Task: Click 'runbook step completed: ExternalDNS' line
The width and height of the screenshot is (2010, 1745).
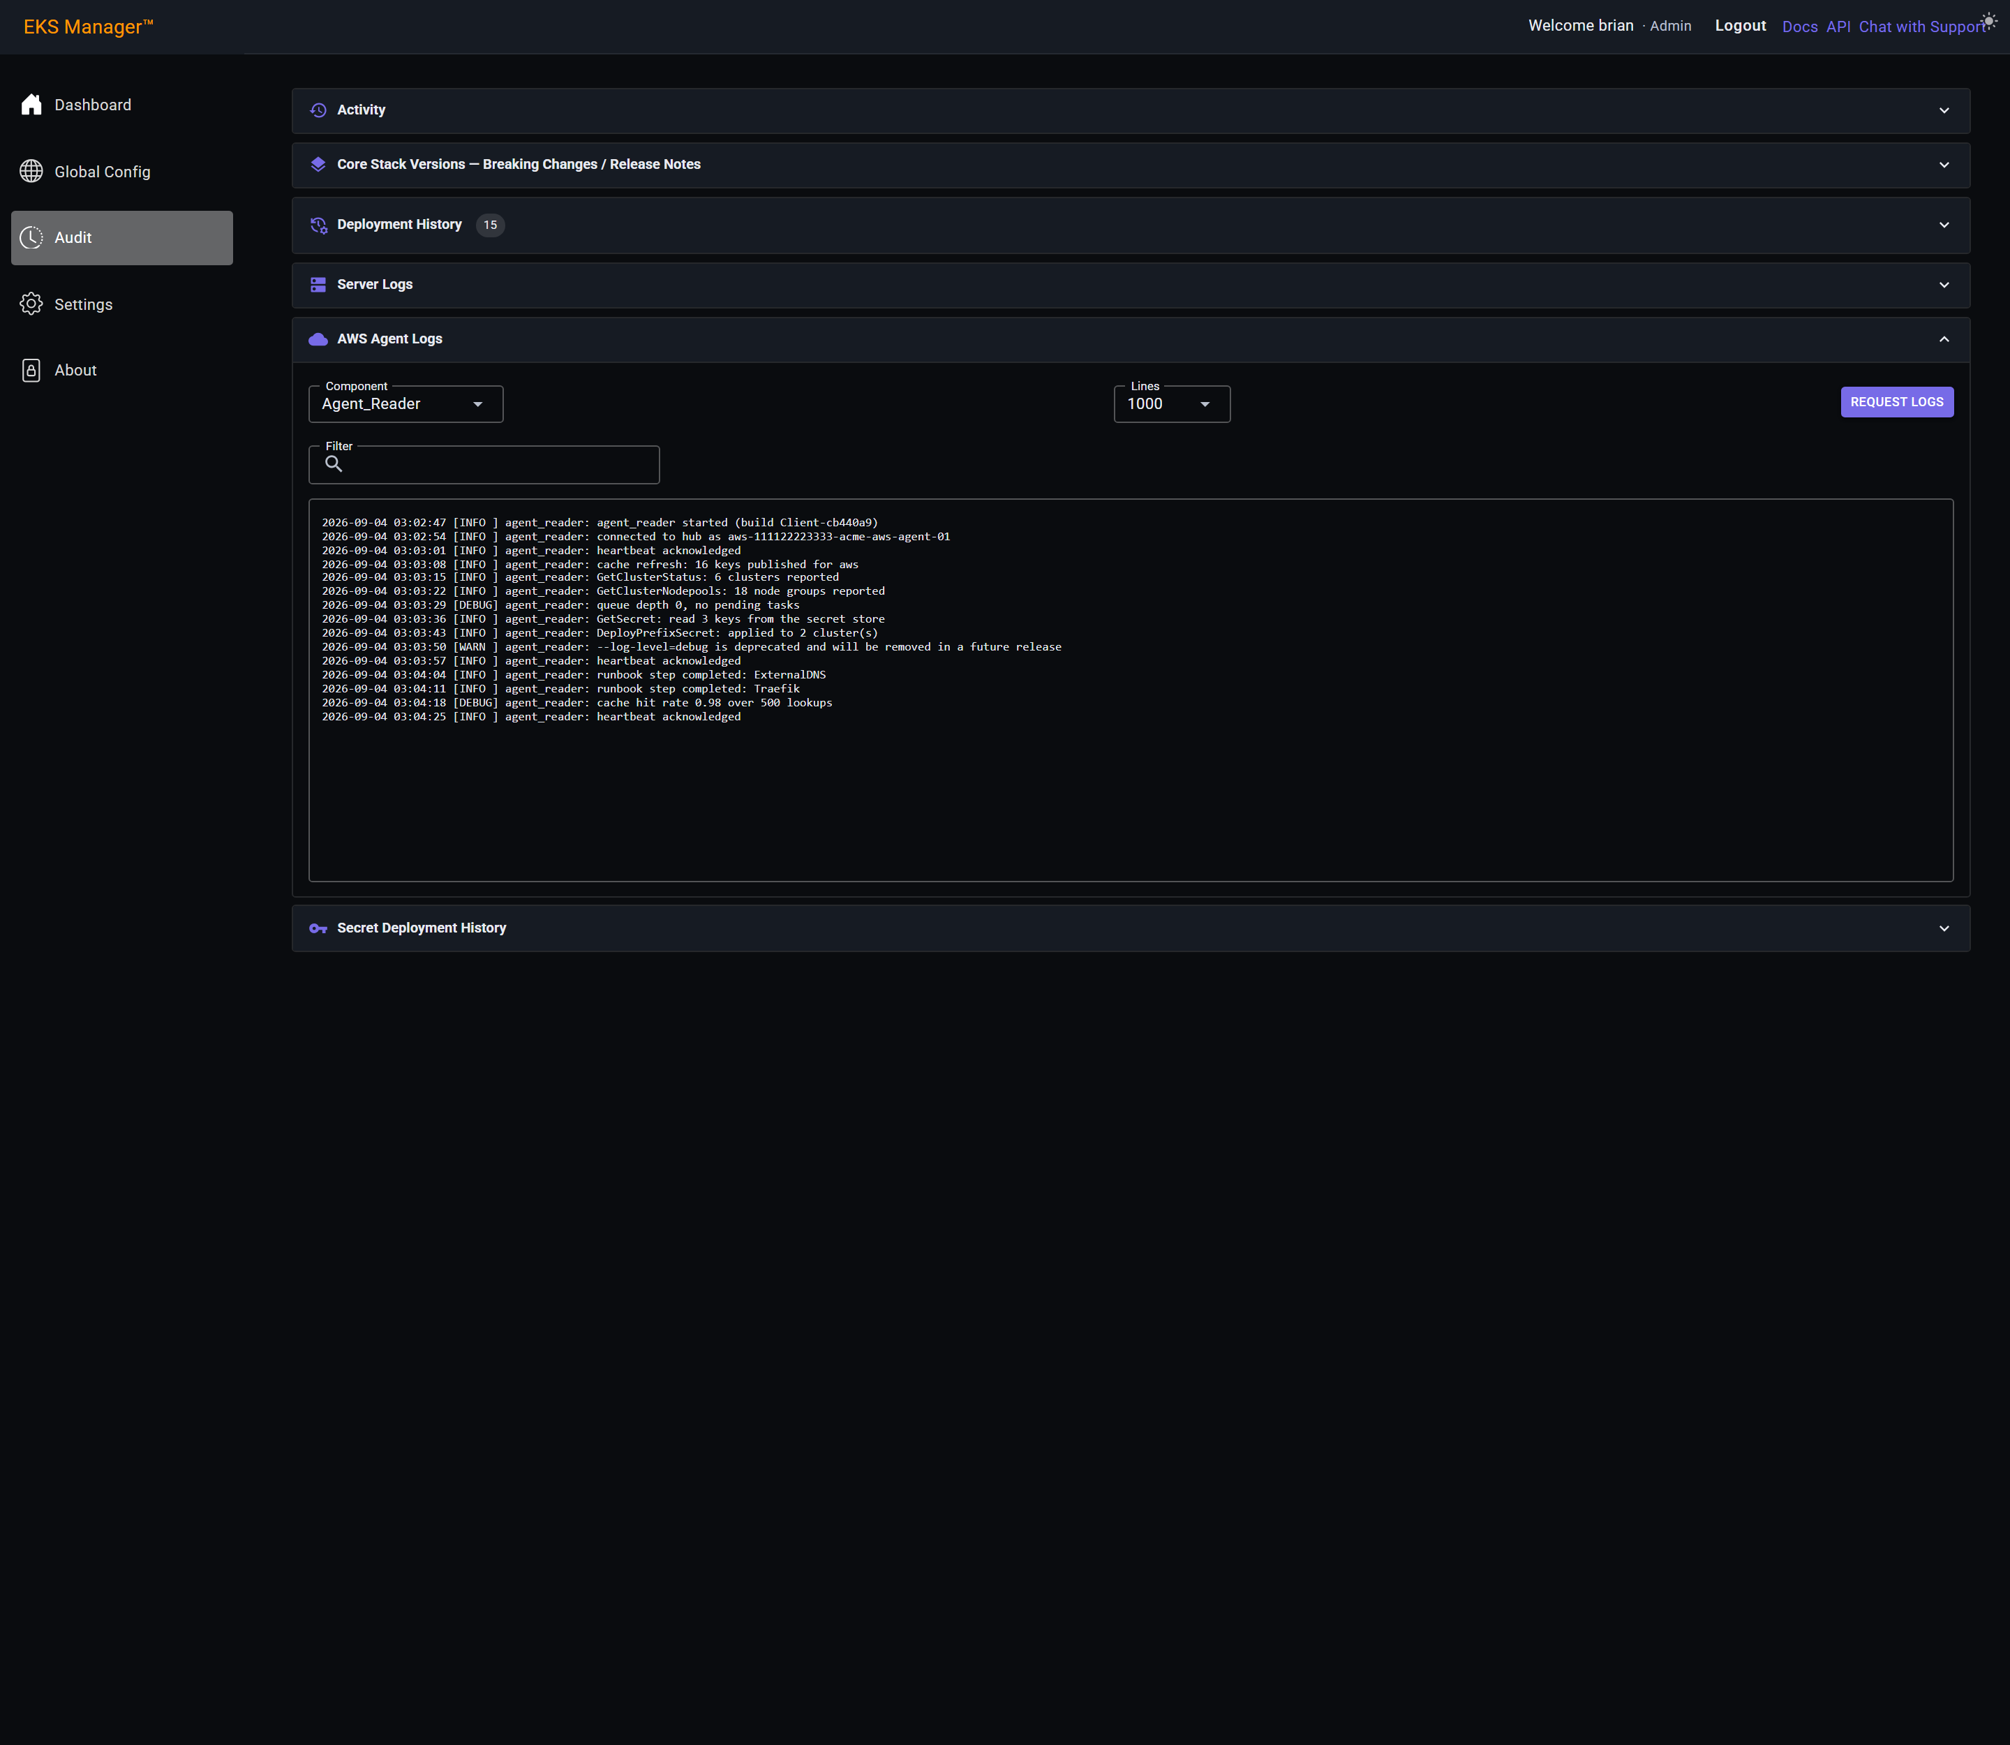Action: pyautogui.click(x=574, y=675)
